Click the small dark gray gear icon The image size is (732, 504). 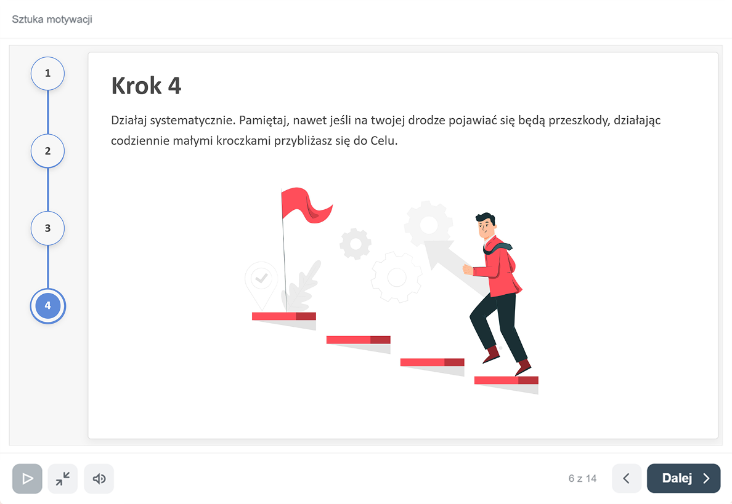356,244
